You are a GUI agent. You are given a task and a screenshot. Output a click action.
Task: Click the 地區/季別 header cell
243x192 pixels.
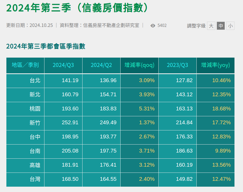25,65
